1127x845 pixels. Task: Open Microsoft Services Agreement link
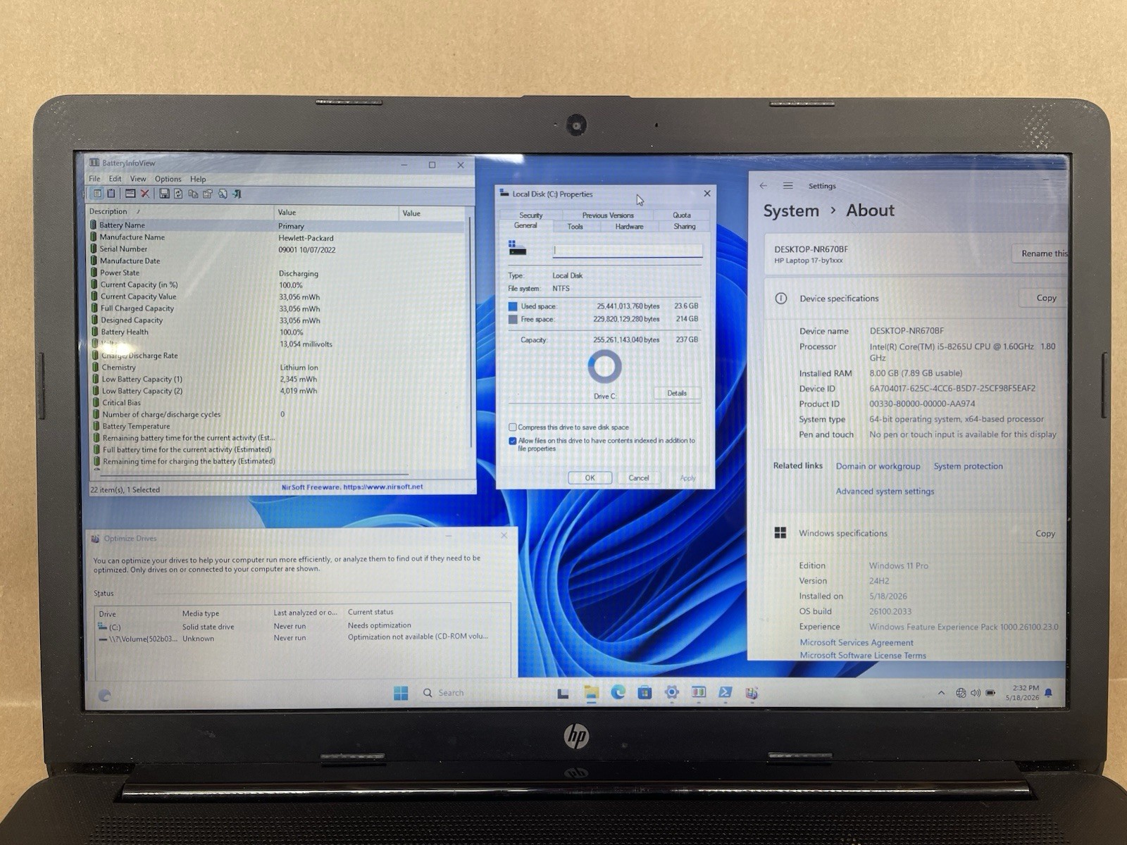(x=857, y=642)
